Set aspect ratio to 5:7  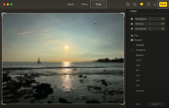(138, 70)
